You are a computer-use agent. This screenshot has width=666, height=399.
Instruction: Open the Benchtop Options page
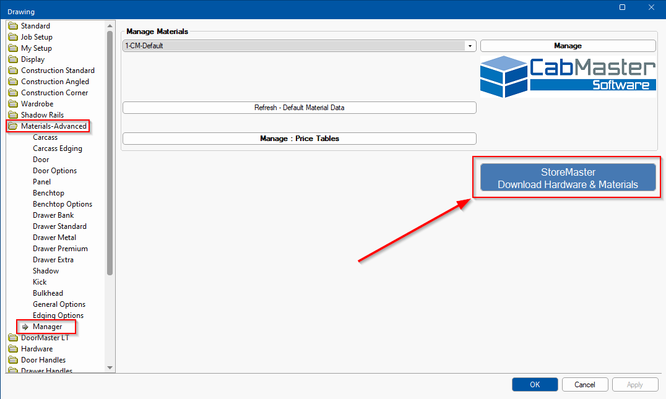coord(63,204)
